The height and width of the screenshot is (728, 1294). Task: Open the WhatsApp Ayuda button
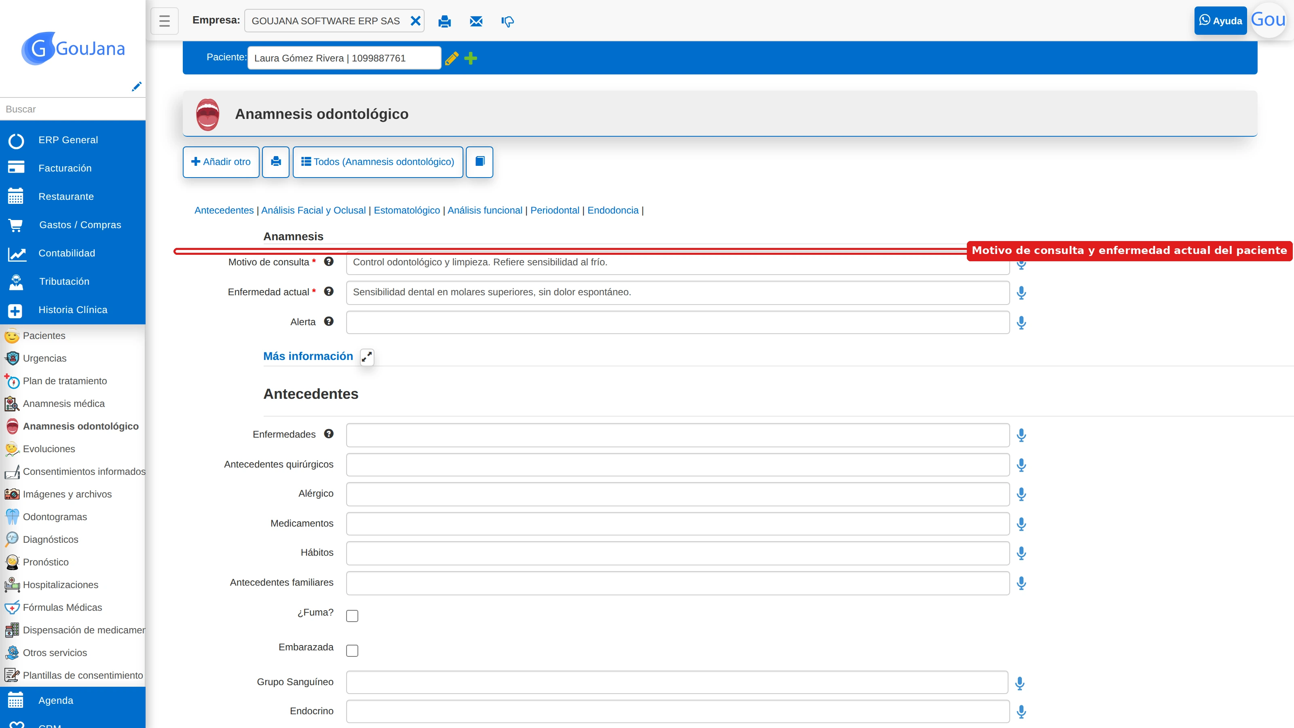coord(1220,21)
